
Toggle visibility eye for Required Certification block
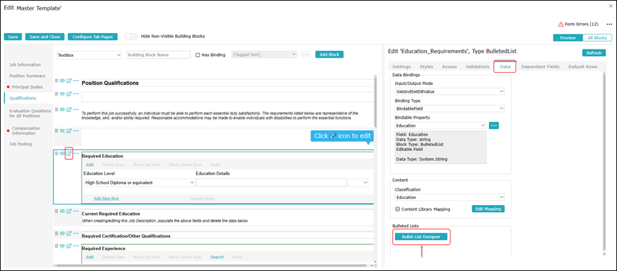(x=62, y=233)
